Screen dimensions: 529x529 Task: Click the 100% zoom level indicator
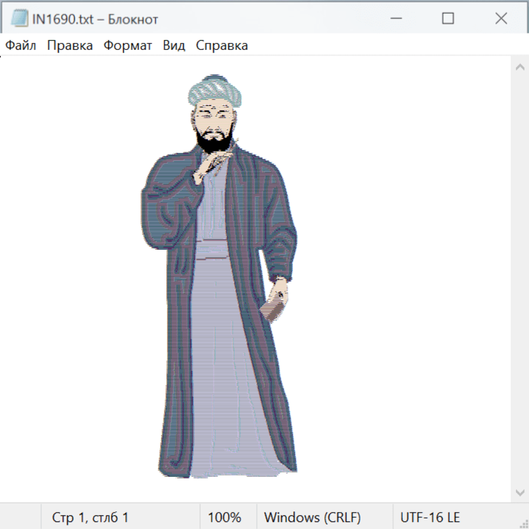(x=225, y=517)
